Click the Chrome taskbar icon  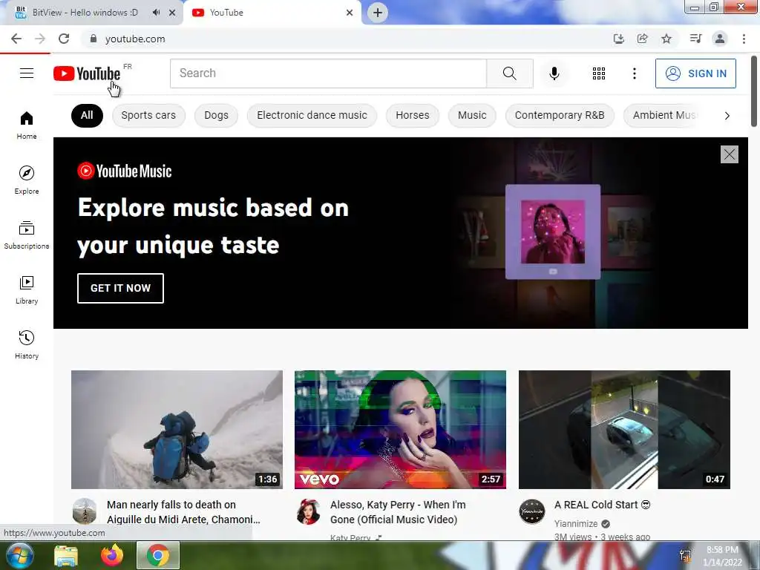pyautogui.click(x=158, y=555)
